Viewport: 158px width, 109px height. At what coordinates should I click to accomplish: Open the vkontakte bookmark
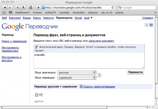pos(78,13)
